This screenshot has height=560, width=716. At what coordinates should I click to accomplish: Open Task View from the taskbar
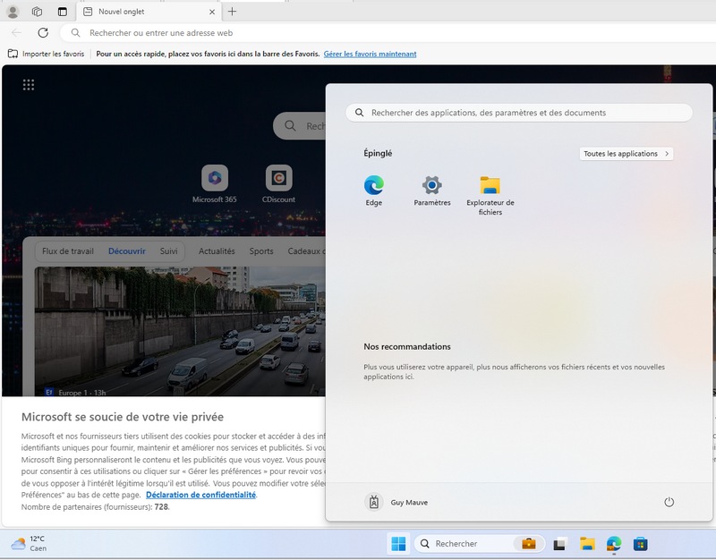(x=560, y=544)
